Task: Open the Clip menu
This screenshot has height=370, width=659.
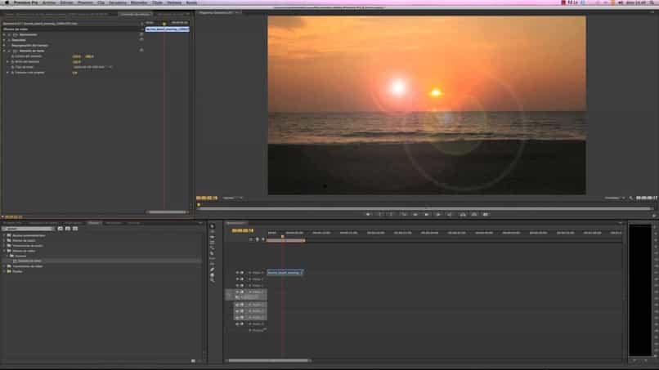Action: 101,2
